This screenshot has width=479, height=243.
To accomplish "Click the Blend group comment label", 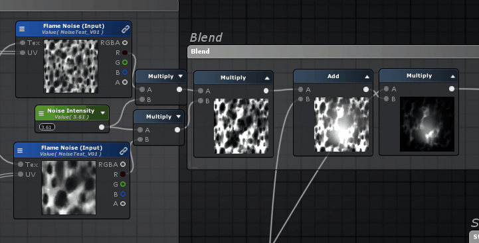I will point(206,38).
